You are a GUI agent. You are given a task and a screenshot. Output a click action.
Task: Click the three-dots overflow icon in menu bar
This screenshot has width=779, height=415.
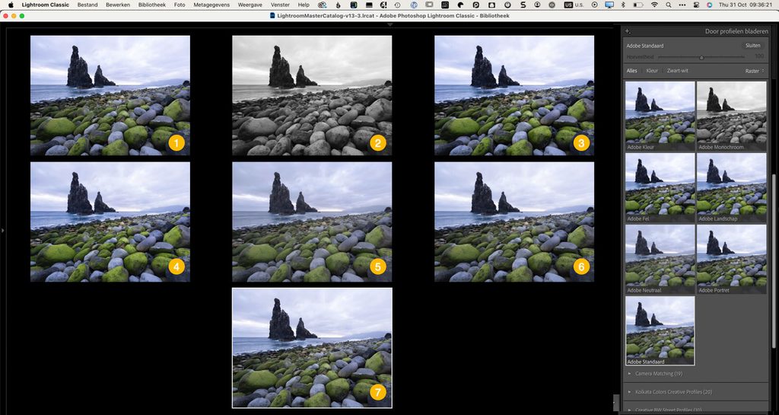[x=682, y=5]
